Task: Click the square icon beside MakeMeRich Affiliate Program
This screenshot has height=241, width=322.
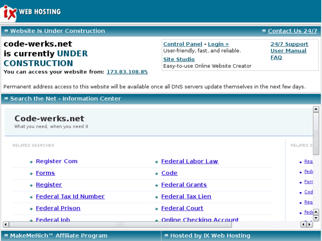Action: [x=6, y=236]
